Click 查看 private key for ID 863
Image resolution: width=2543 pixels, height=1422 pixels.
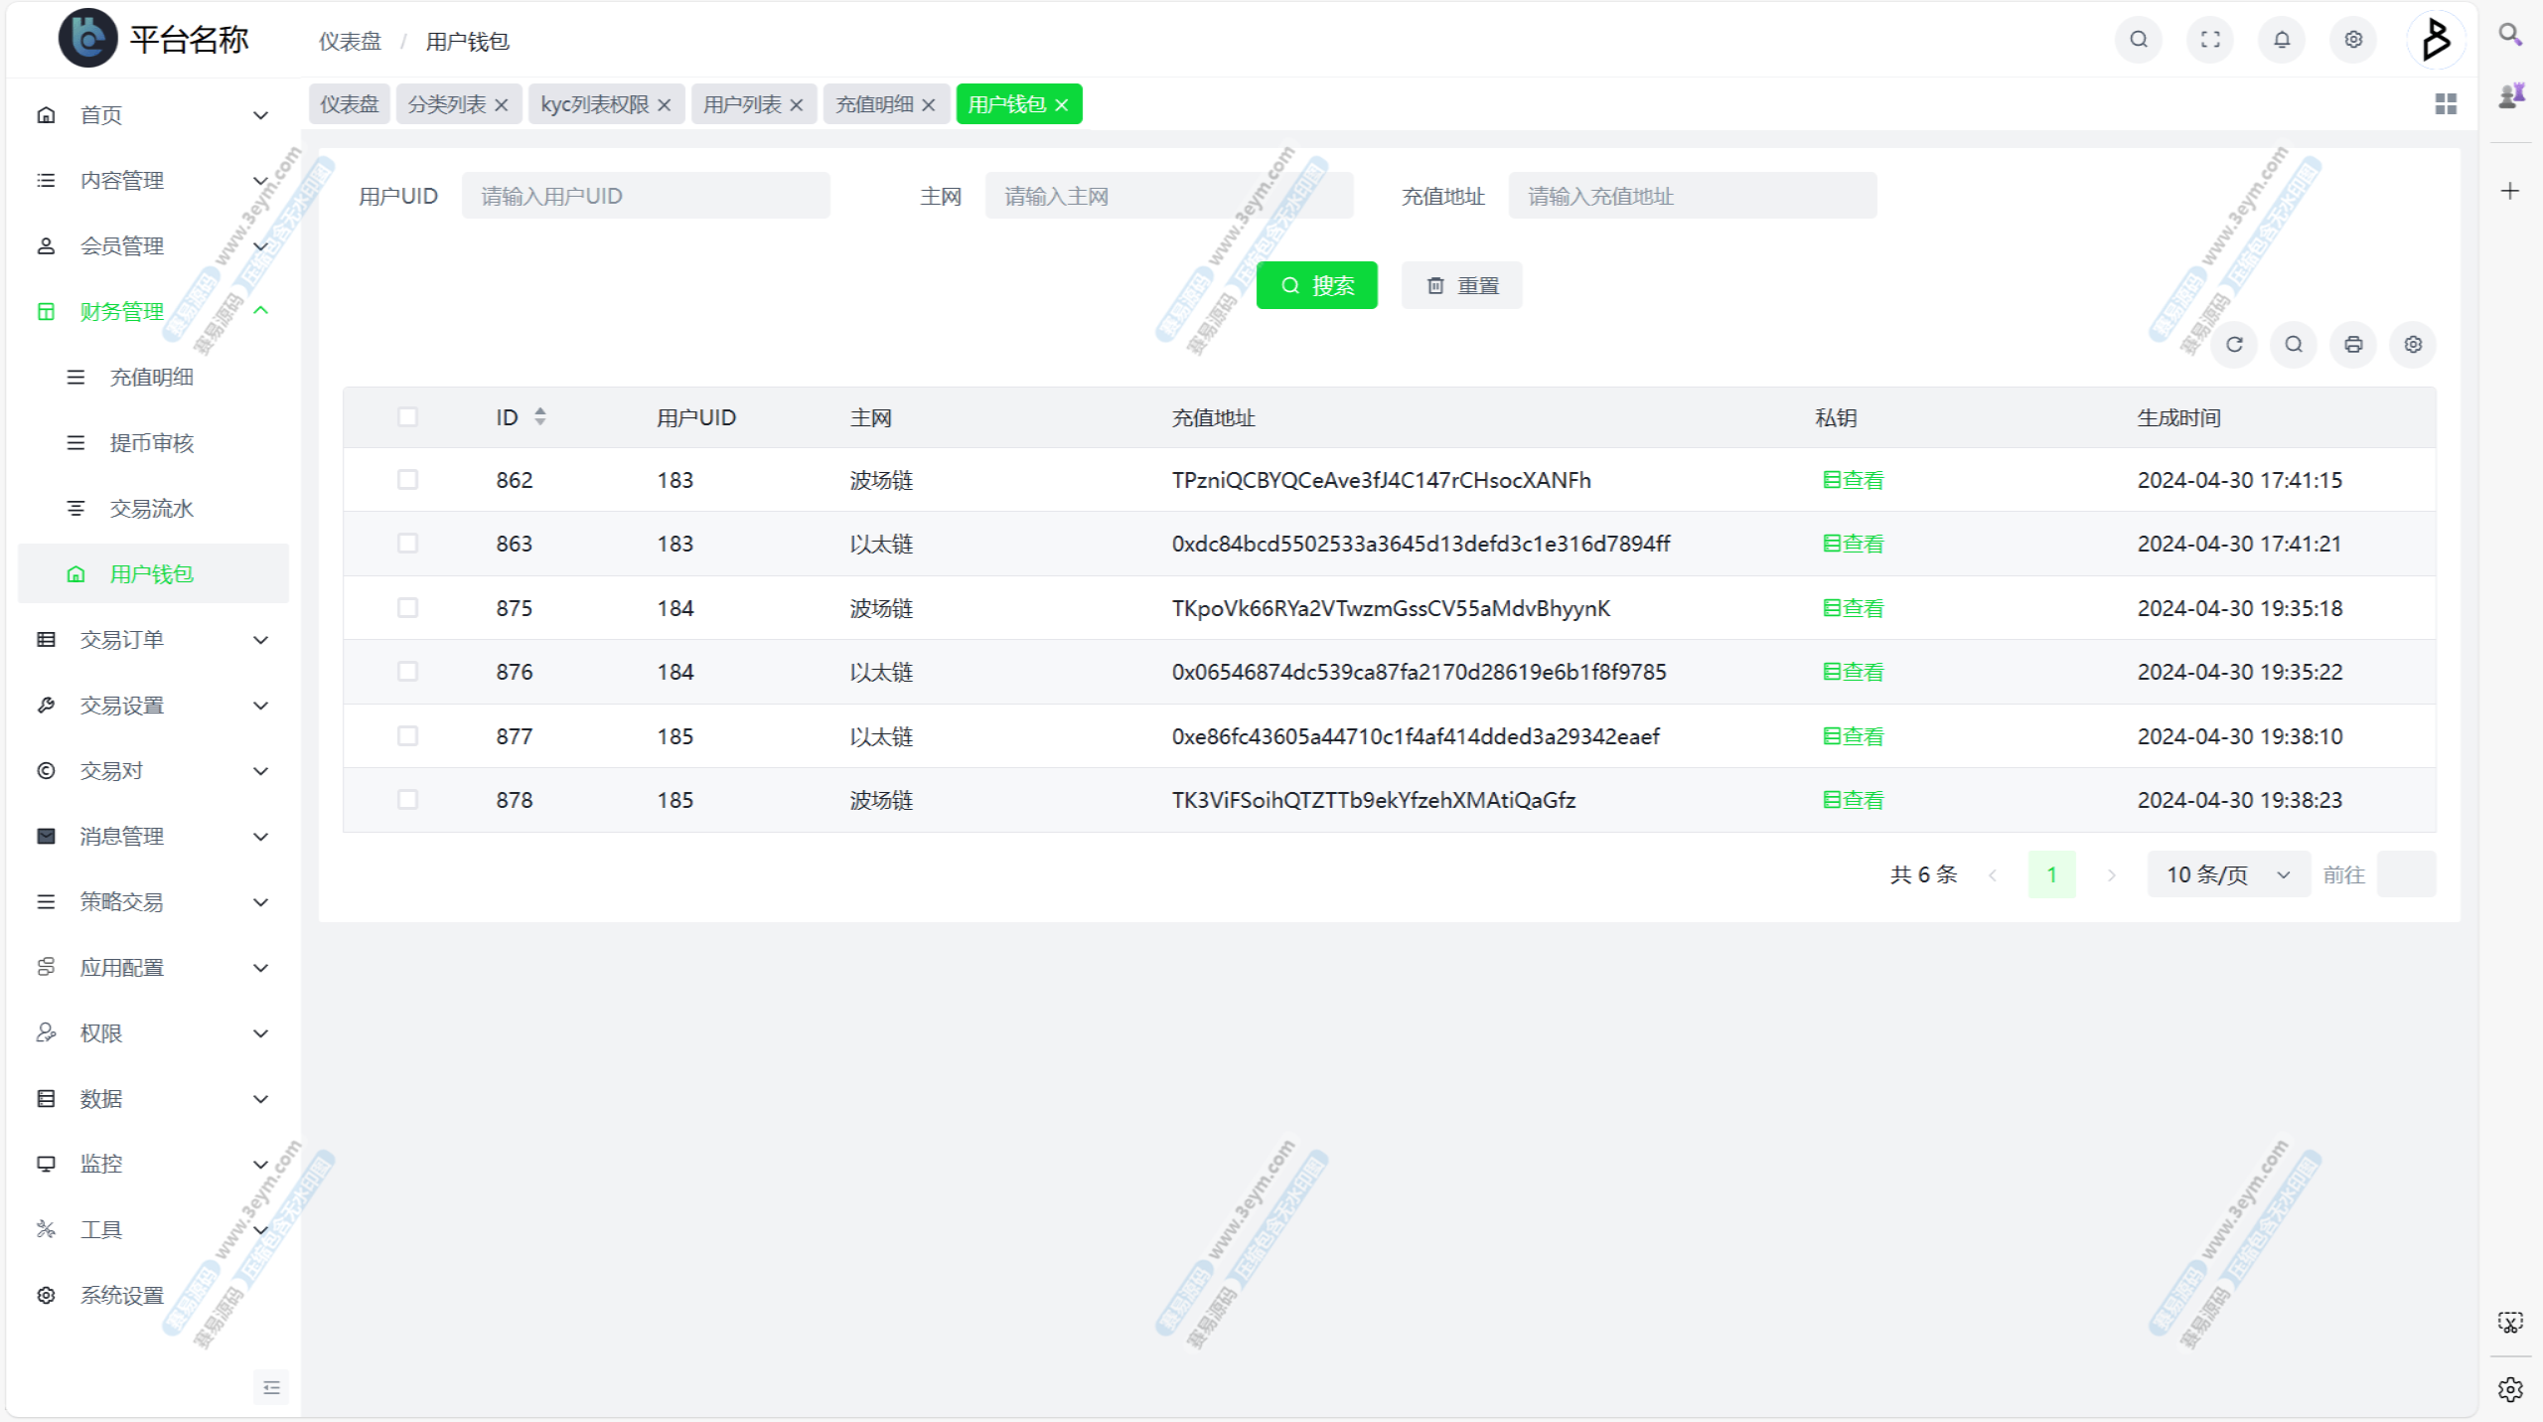click(1853, 544)
